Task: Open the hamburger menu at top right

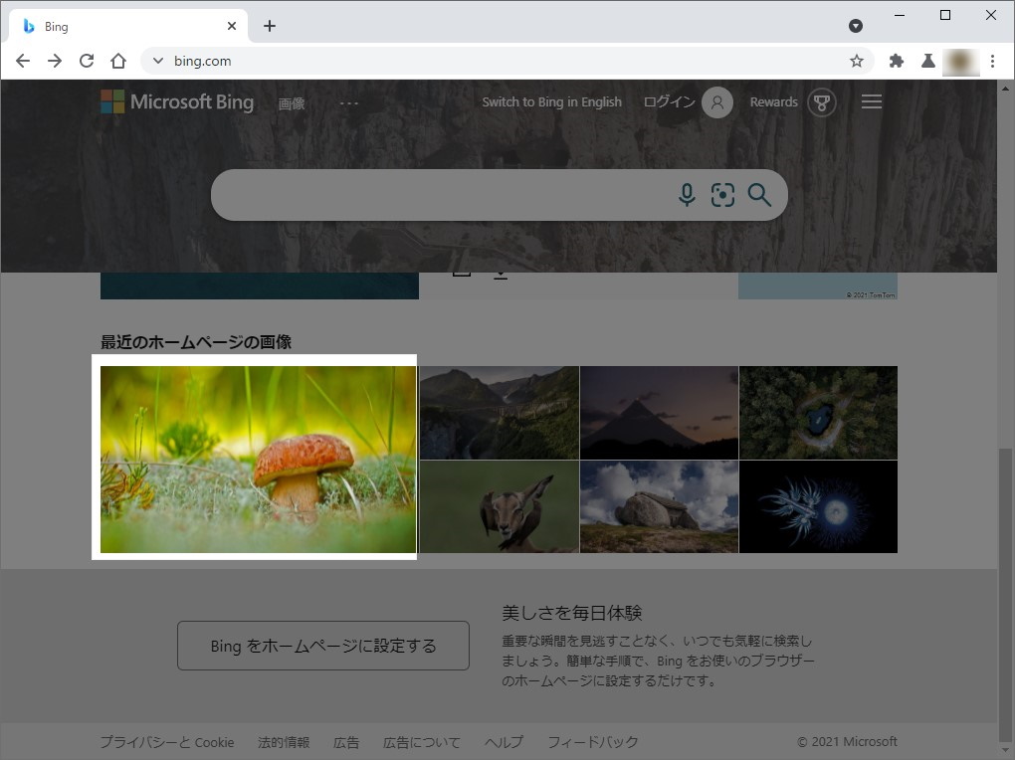Action: [x=872, y=101]
